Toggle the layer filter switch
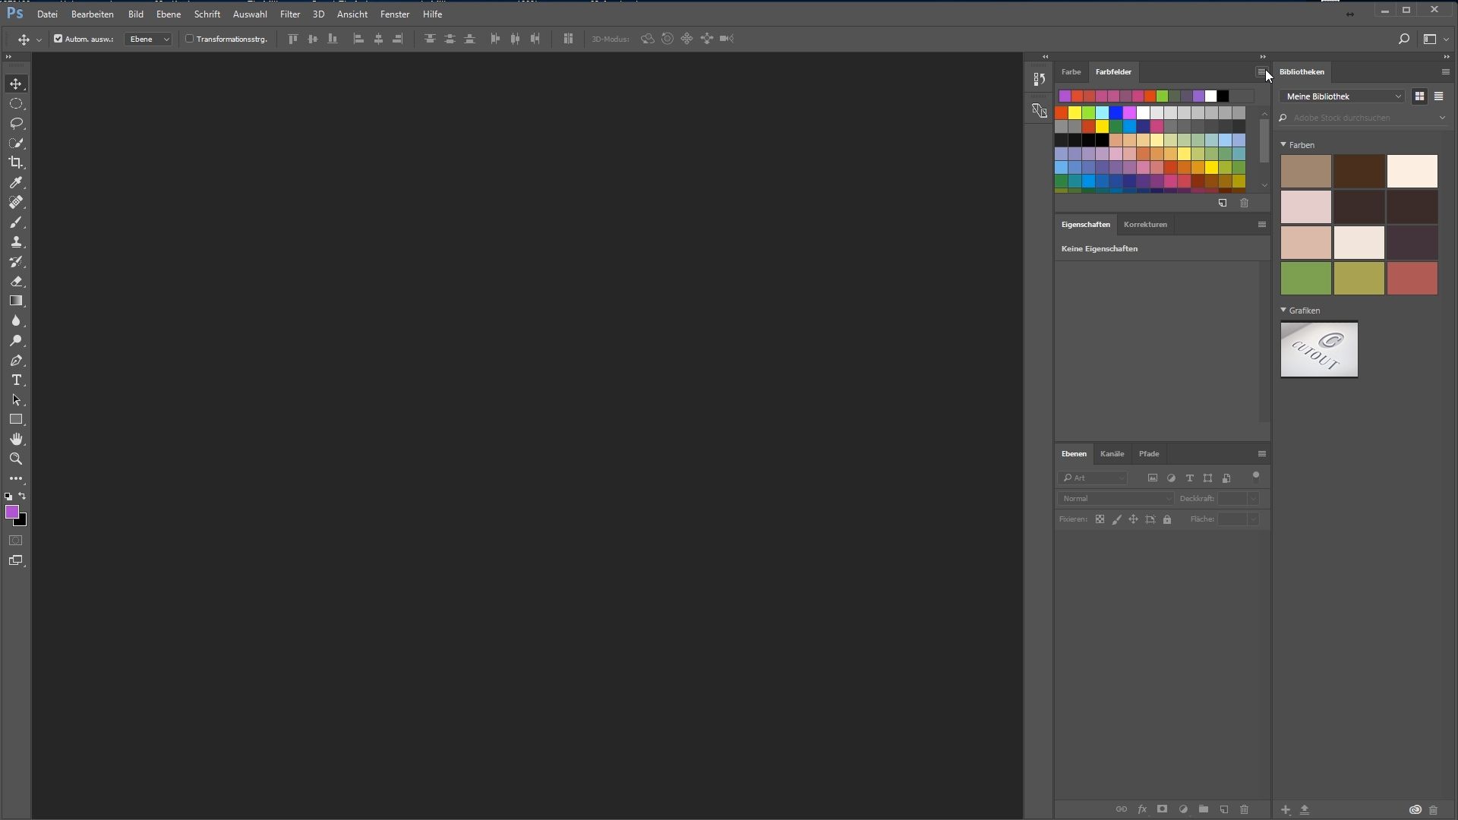Image resolution: width=1458 pixels, height=820 pixels. (1256, 477)
